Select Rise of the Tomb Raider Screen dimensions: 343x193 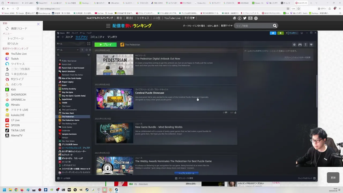pyautogui.click(x=72, y=78)
